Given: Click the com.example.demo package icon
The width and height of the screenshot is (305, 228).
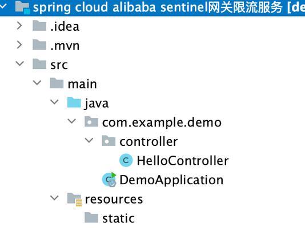Looking at the screenshot, I should (91, 121).
